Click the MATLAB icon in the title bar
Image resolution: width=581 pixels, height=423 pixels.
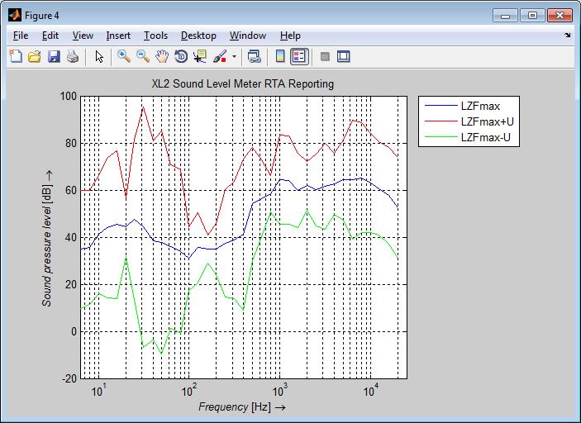click(x=15, y=15)
